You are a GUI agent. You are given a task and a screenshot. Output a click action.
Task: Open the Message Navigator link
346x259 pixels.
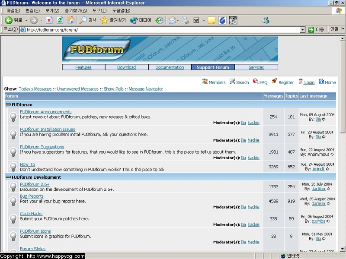coord(146,89)
